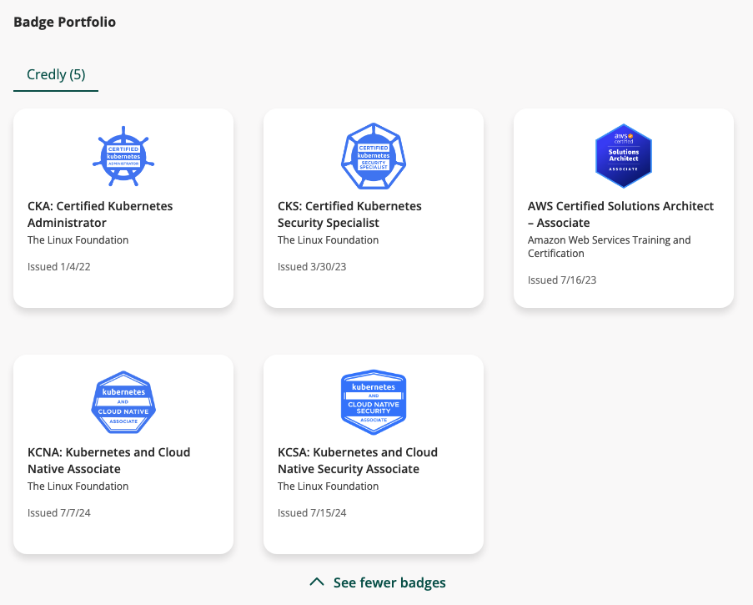Click The Linux Foundation under KCSA card
The image size is (753, 605).
click(x=328, y=486)
